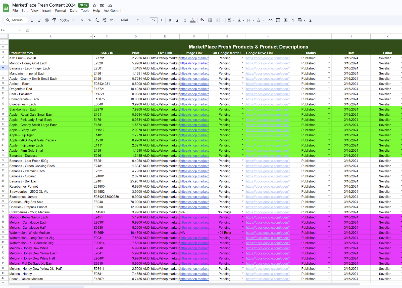Open the File menu
Screen dimensions: 402x288
coord(15,11)
